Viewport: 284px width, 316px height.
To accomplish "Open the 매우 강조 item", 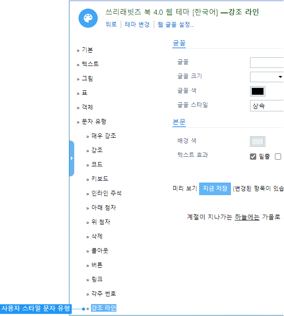I will (104, 136).
